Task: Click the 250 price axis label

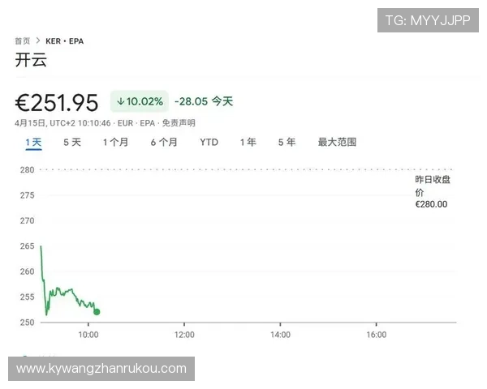Action: (27, 323)
